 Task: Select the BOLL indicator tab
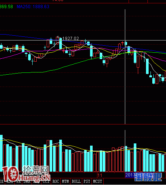(76, 181)
